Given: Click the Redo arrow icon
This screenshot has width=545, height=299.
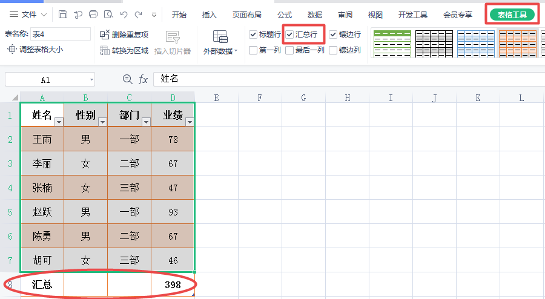Looking at the screenshot, I should 139,15.
